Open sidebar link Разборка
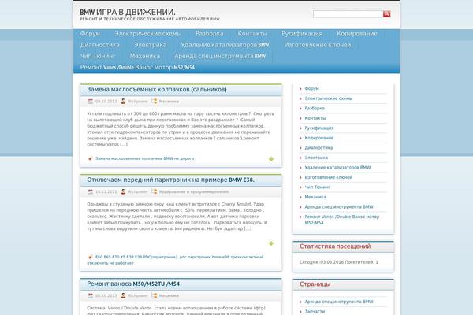The height and width of the screenshot is (315, 473). point(315,108)
